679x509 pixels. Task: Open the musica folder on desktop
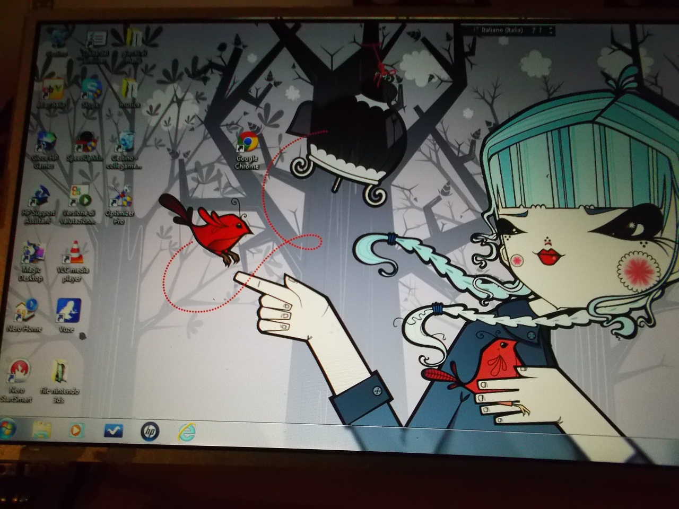pos(129,93)
